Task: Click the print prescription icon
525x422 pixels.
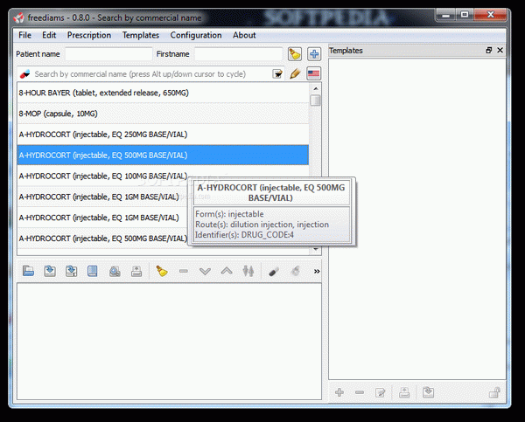Action: (x=136, y=272)
